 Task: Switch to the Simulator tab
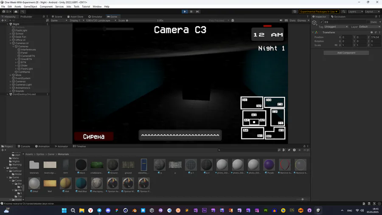(95, 17)
